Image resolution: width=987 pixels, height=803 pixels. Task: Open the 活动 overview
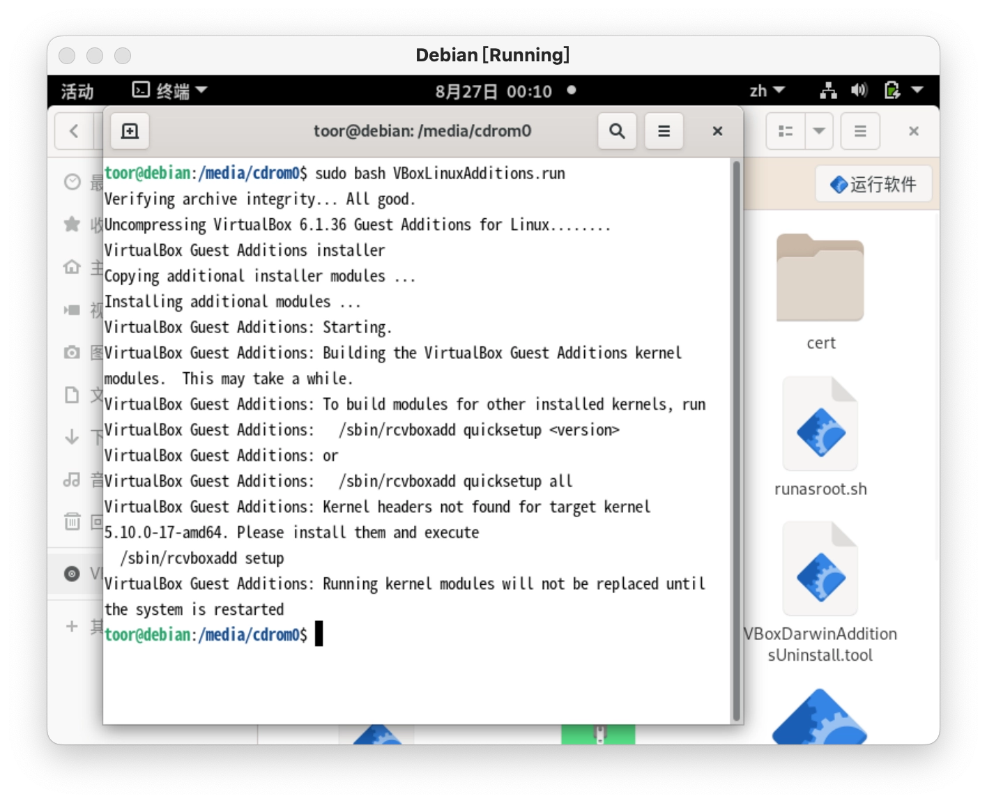pos(77,91)
